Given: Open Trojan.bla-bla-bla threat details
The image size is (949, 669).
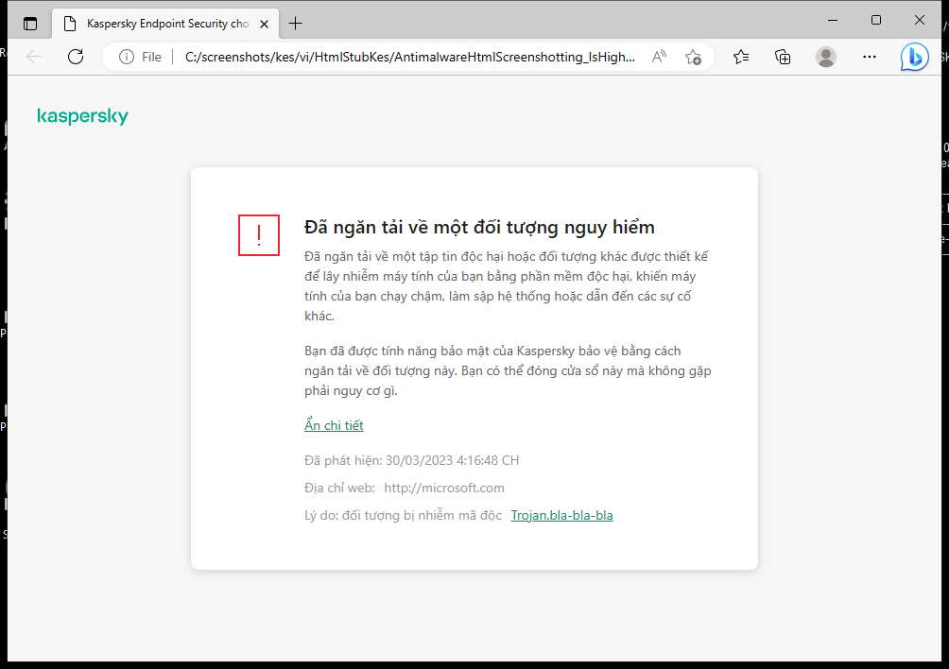Looking at the screenshot, I should (x=561, y=515).
